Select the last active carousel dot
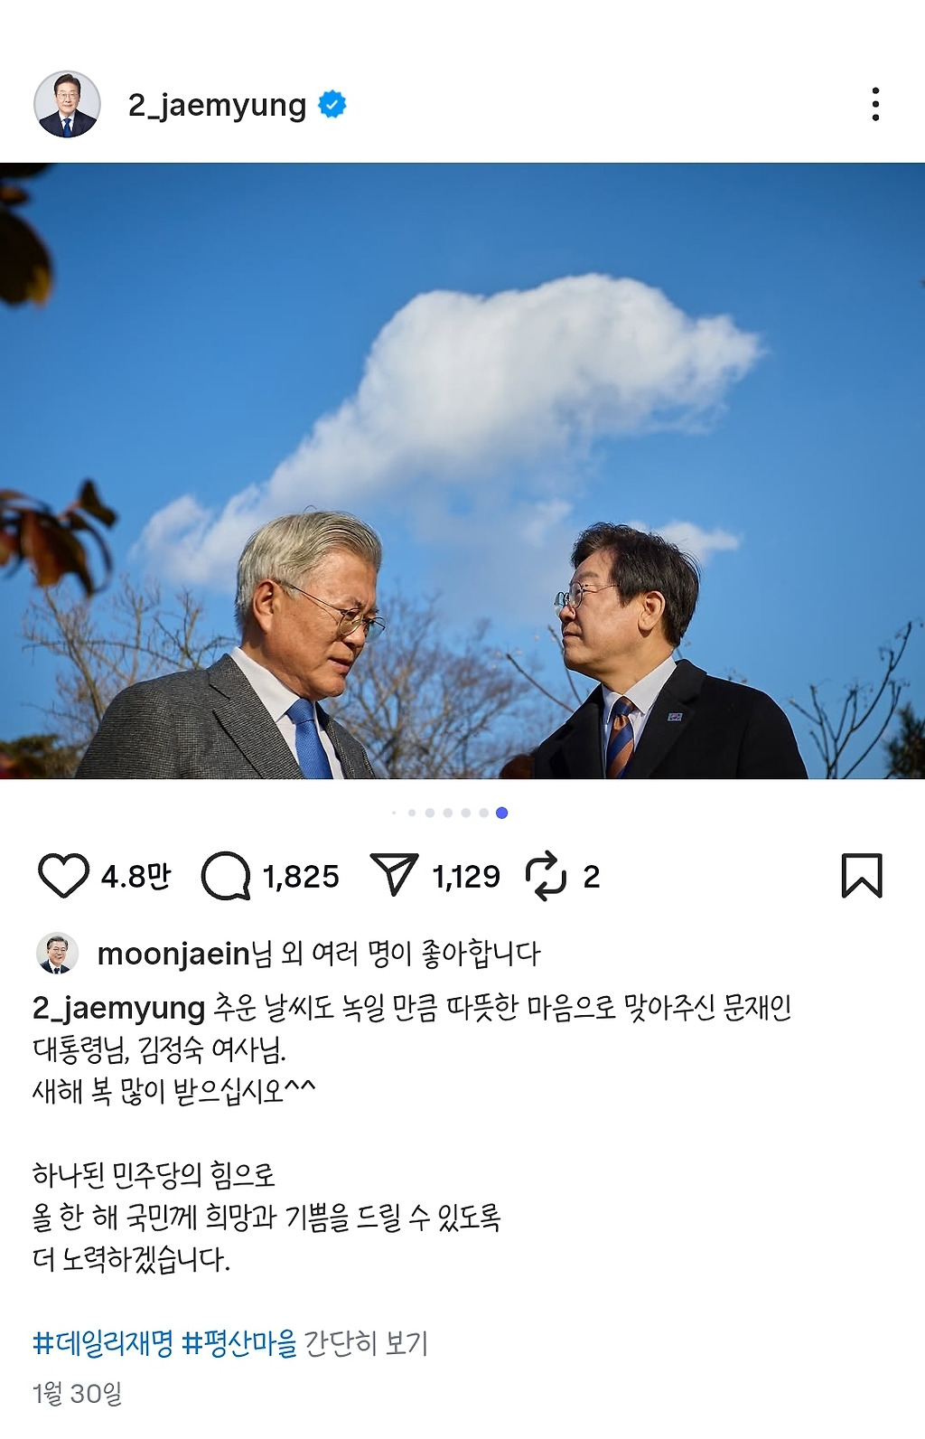Image resolution: width=925 pixels, height=1439 pixels. [x=501, y=813]
